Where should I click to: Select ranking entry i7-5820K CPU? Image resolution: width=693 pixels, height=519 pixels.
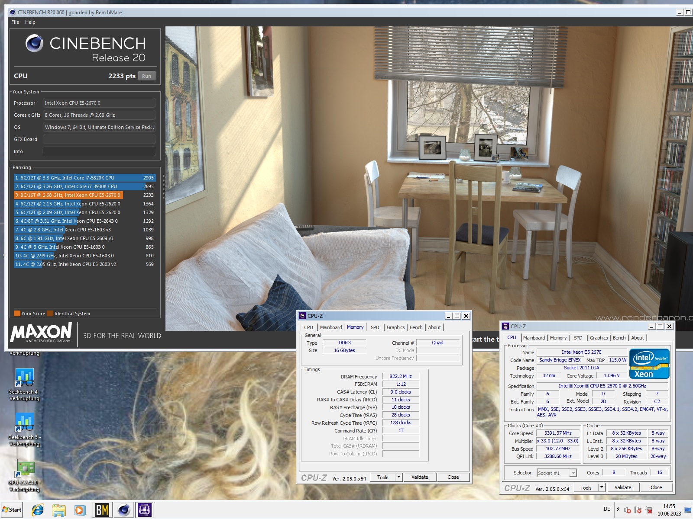[84, 178]
